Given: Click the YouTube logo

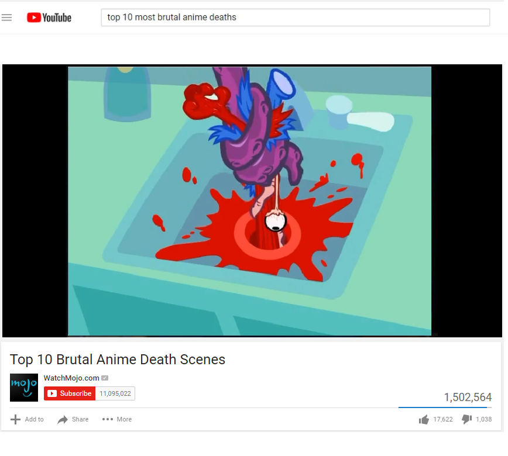Looking at the screenshot, I should (x=49, y=18).
